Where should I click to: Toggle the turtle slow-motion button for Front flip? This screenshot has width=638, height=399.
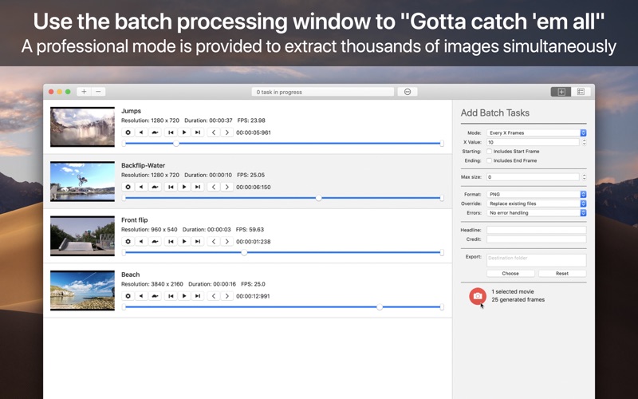click(155, 242)
